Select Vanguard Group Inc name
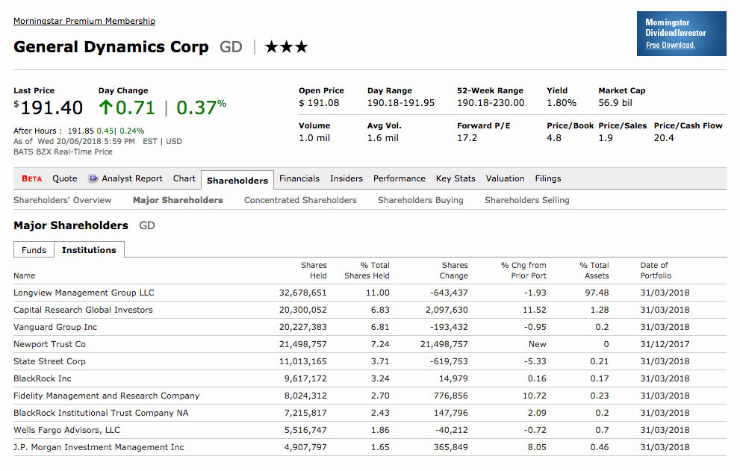Screen dimensions: 740x471 (55, 327)
